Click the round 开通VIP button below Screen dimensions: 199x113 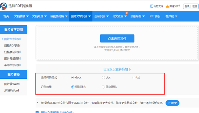(173, 103)
